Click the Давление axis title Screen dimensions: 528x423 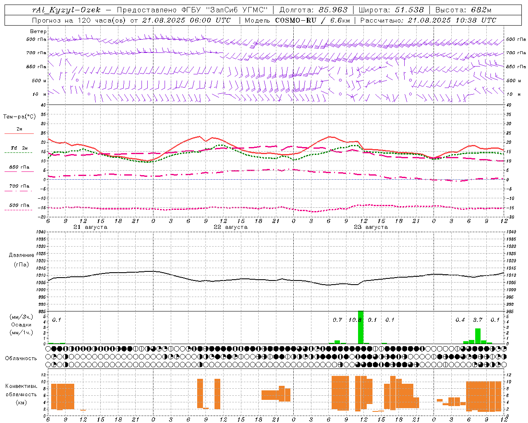pyautogui.click(x=21, y=255)
